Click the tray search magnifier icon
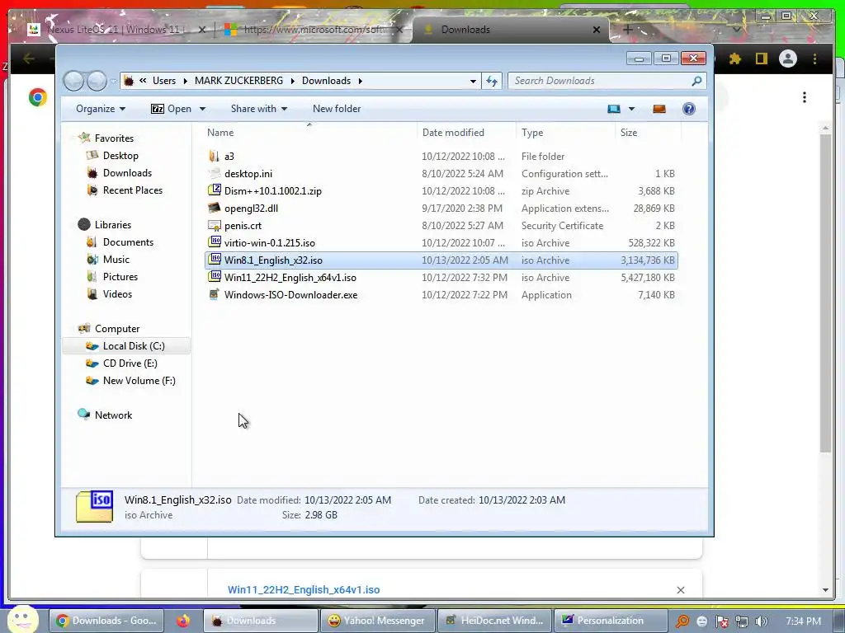Viewport: 845px width, 633px height. pyautogui.click(x=682, y=621)
